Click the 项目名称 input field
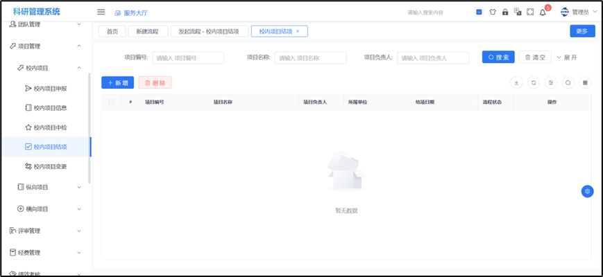 pos(310,58)
